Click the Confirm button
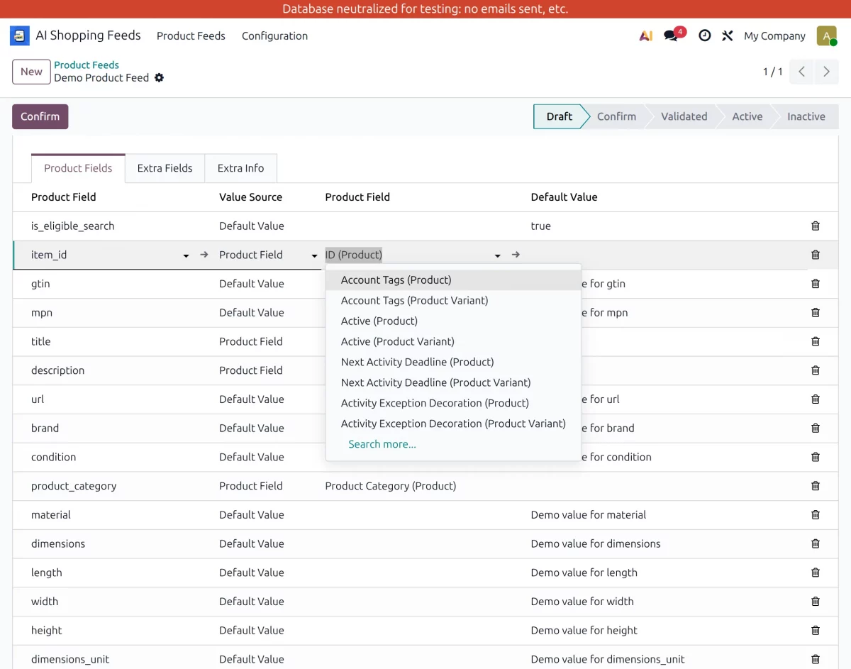The height and width of the screenshot is (669, 851). click(x=40, y=116)
